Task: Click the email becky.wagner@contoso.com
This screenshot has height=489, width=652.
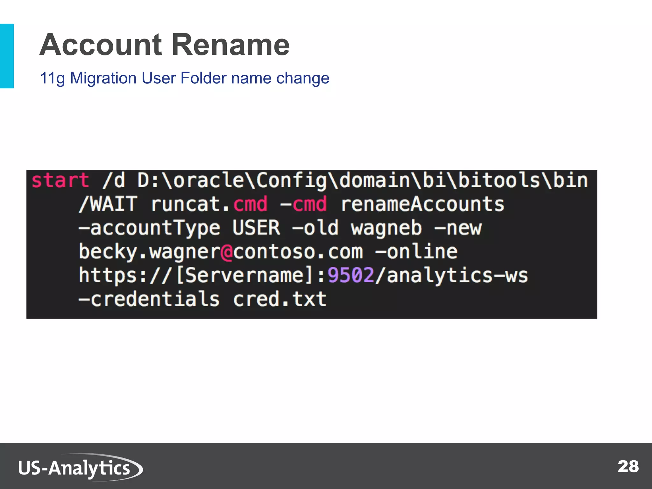Action: tap(221, 252)
